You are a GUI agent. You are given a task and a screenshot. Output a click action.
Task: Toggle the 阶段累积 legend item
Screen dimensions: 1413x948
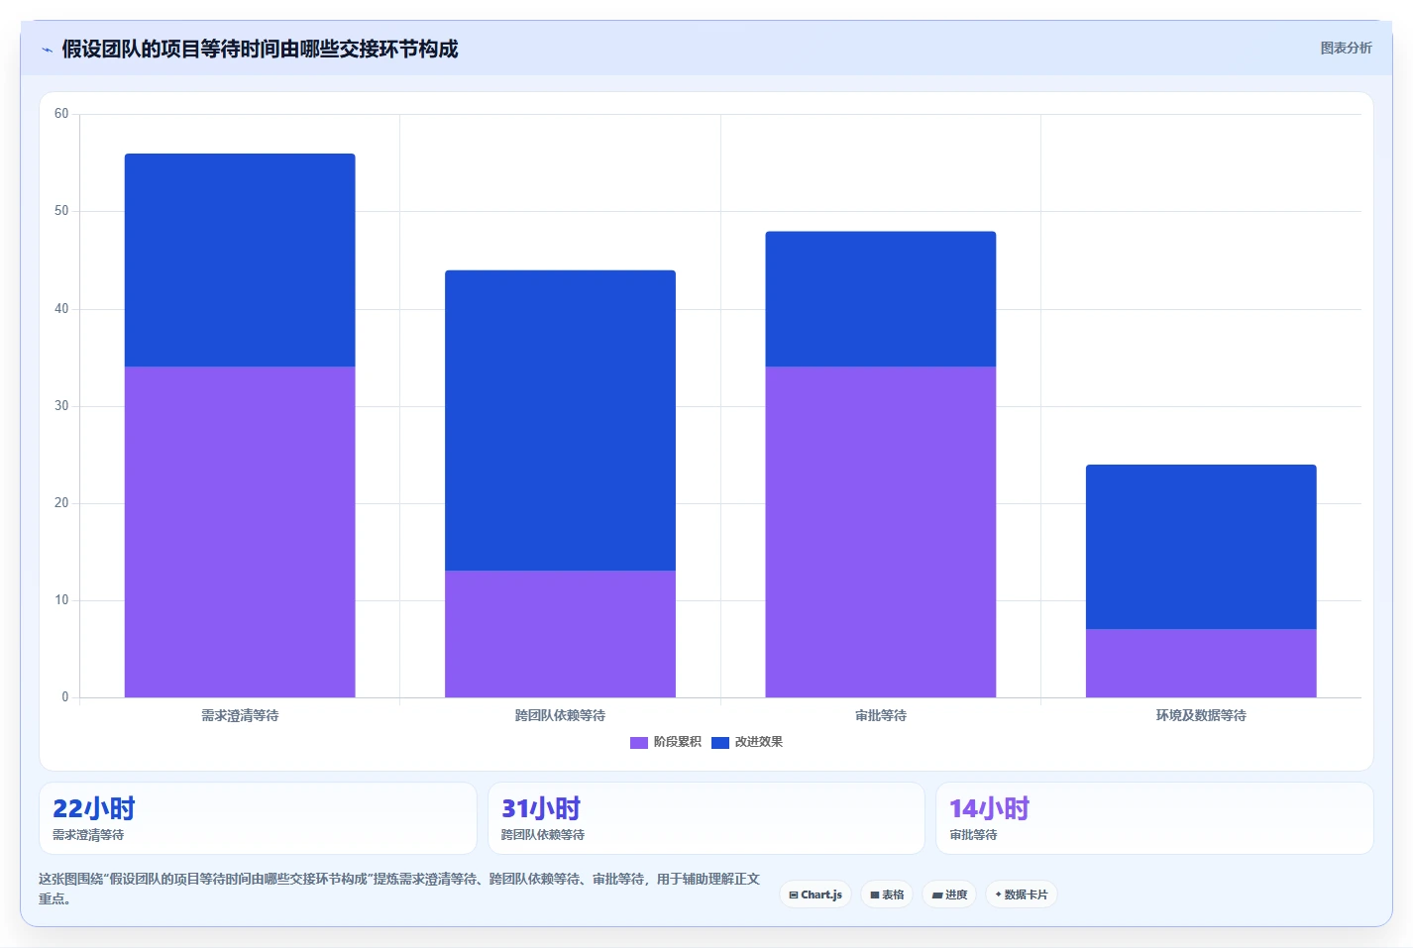[666, 742]
